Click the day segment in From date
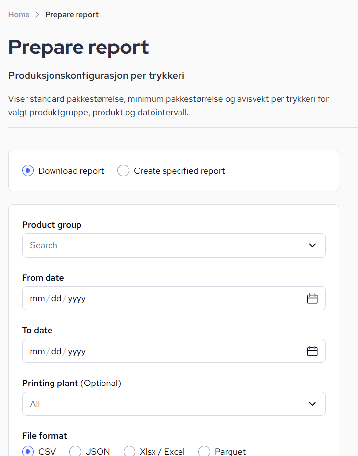 tap(56, 298)
